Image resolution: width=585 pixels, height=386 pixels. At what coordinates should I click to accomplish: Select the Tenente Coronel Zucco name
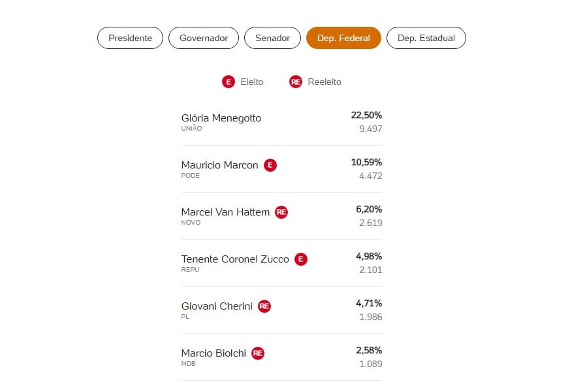235,259
